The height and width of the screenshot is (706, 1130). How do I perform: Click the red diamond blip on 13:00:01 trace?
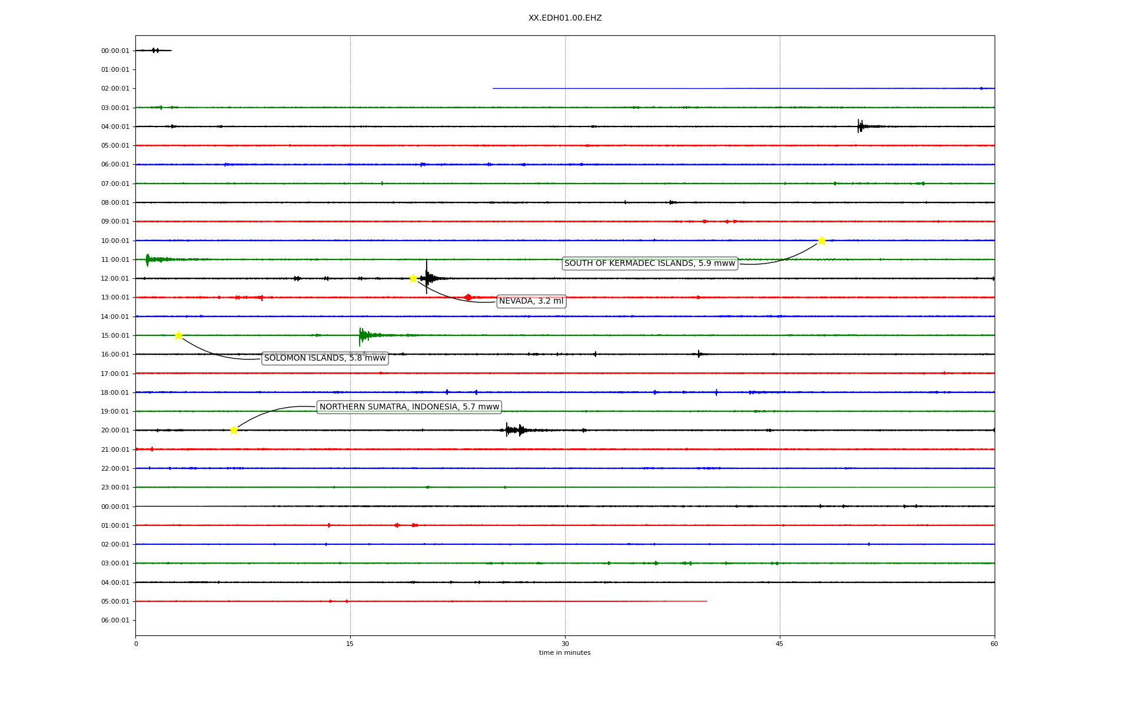pos(468,297)
